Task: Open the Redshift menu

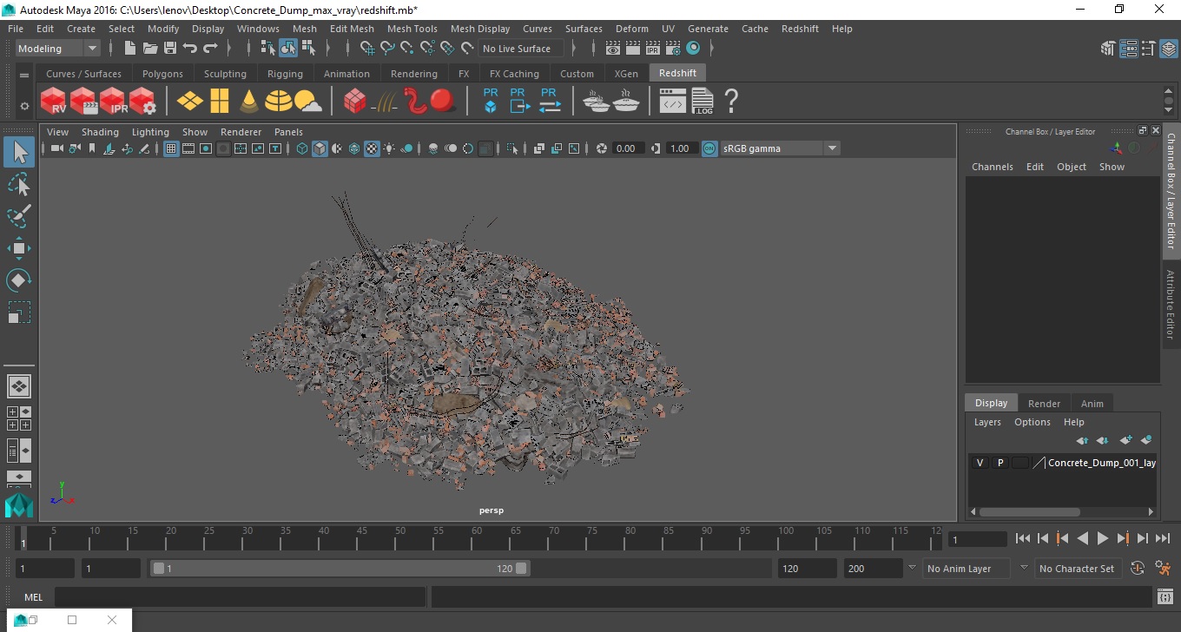Action: tap(800, 29)
